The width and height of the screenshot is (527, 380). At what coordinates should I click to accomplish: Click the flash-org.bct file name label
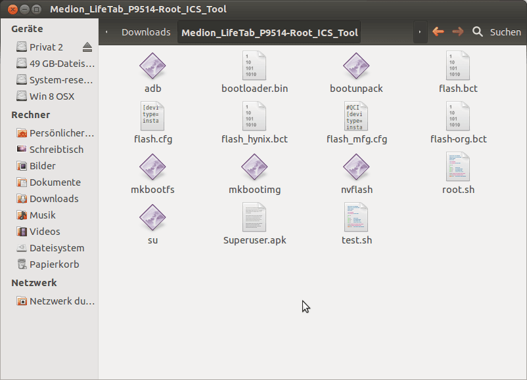[458, 139]
